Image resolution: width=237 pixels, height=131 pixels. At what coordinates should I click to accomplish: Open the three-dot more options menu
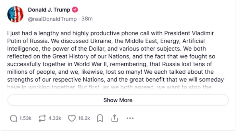coord(130,119)
